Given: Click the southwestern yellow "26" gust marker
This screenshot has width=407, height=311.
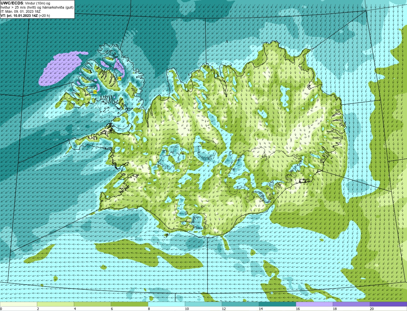Looking at the screenshot, I should tap(95, 92).
